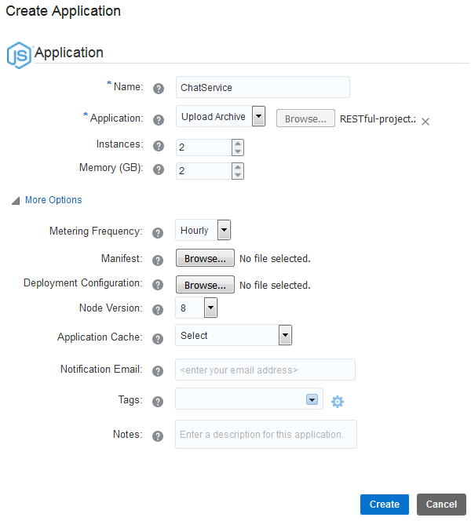Click the Memory (GB) help icon
The image size is (471, 521).
point(159,169)
